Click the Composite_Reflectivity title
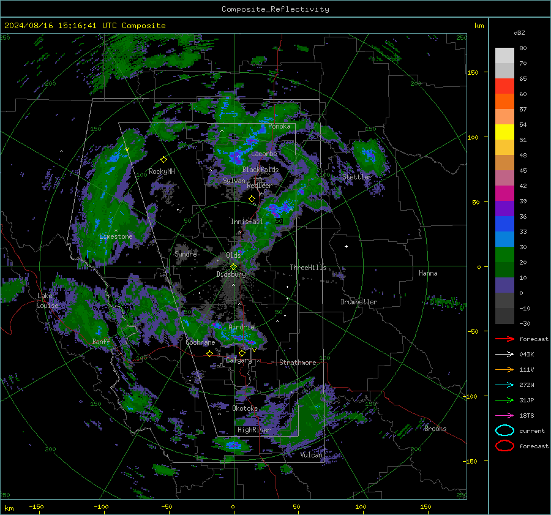This screenshot has height=515, width=551. pos(275,9)
